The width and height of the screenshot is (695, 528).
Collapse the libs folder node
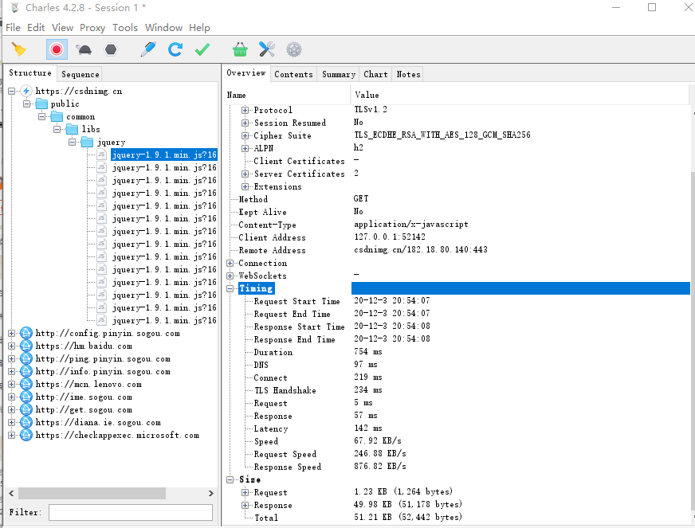57,129
